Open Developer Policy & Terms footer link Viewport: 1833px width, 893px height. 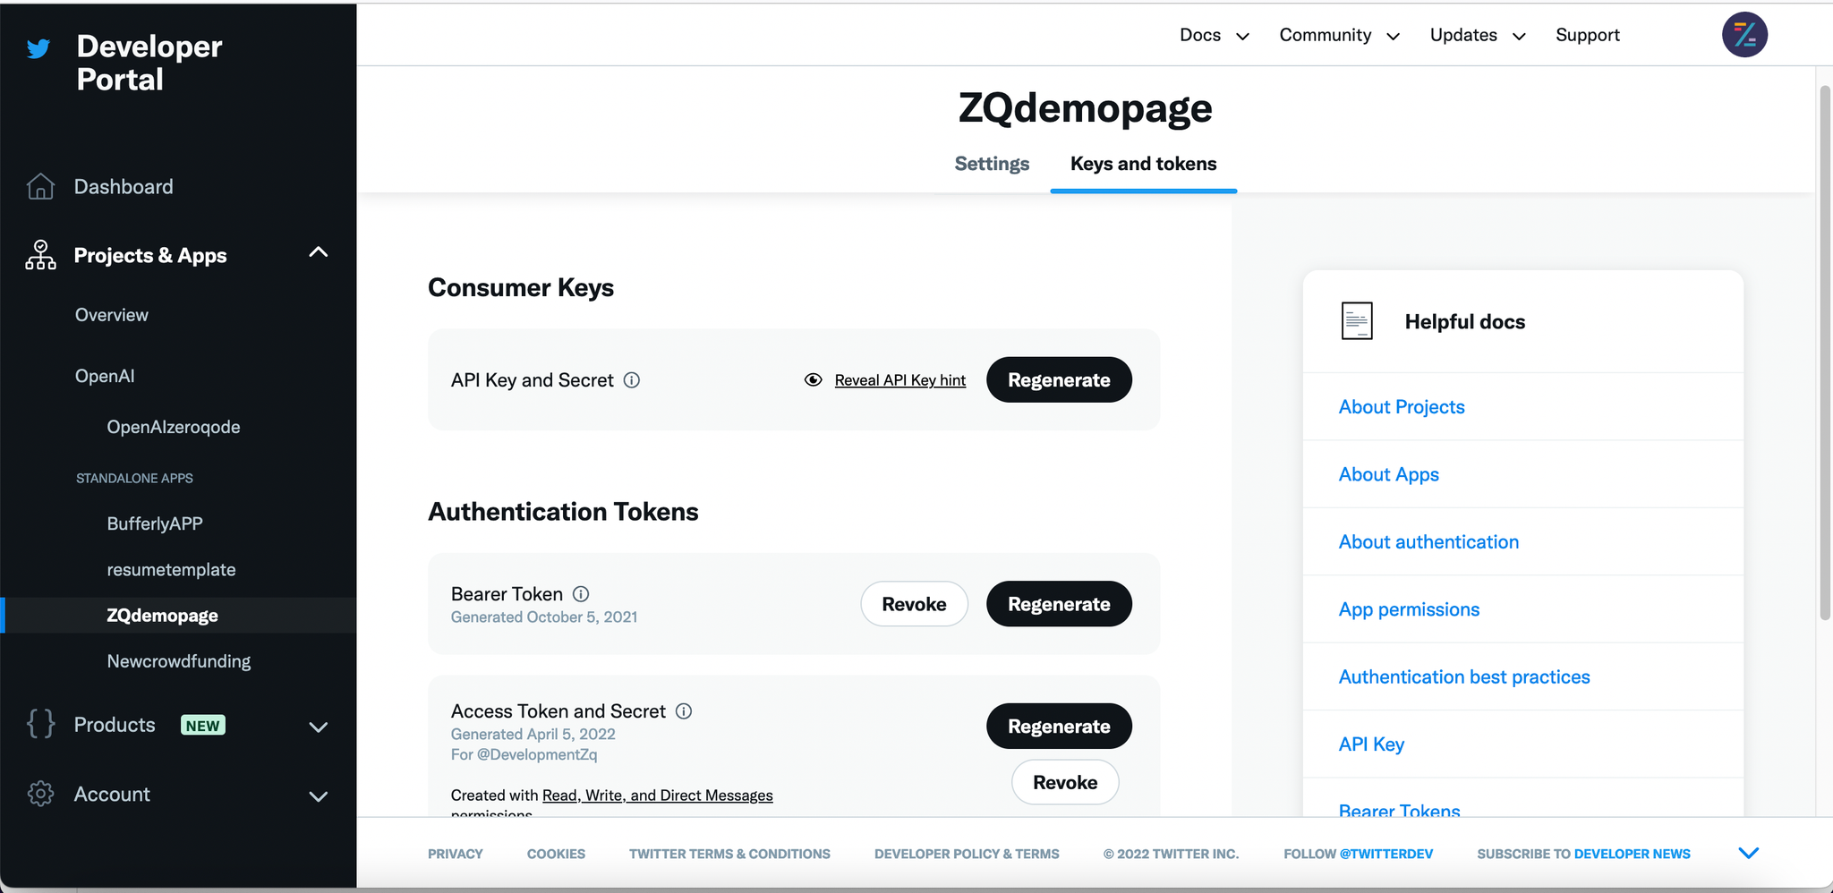tap(967, 854)
